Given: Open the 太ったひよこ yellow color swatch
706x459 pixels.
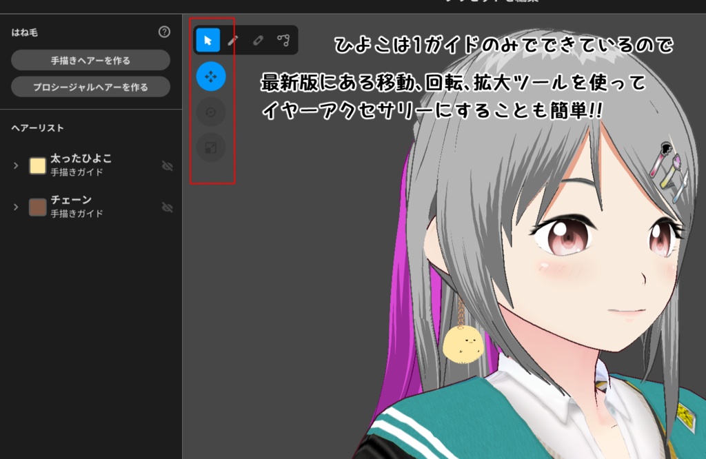Looking at the screenshot, I should 38,165.
